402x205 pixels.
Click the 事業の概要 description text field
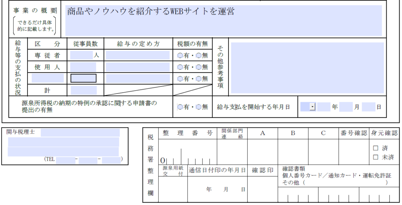(x=223, y=20)
